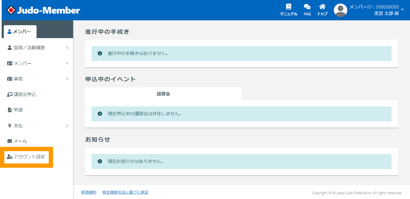410x199 pixels.
Task: Click the license card icon beside 資格
Action: 10,79
